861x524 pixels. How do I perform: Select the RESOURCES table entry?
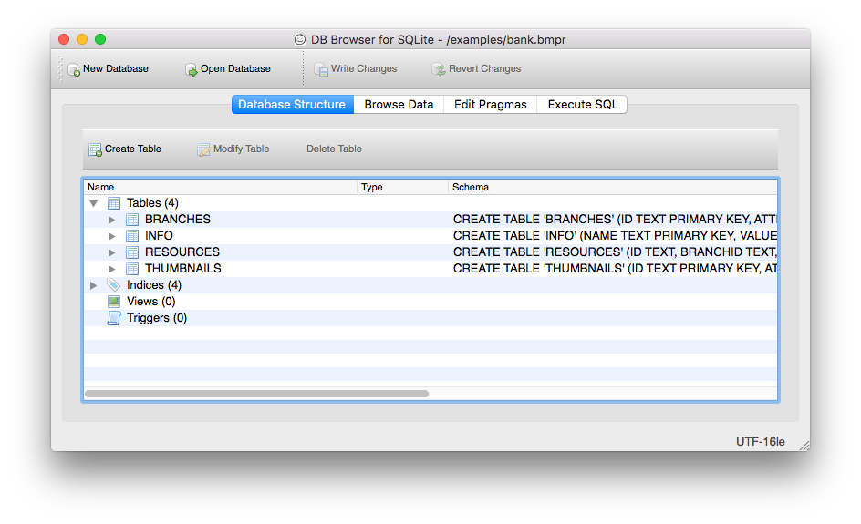(x=182, y=252)
